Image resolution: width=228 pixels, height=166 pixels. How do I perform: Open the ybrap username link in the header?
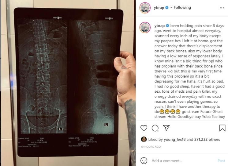(159, 8)
